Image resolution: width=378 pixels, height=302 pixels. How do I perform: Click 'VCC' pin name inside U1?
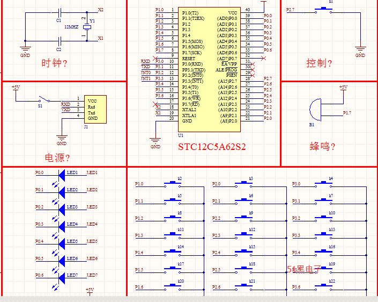(233, 13)
